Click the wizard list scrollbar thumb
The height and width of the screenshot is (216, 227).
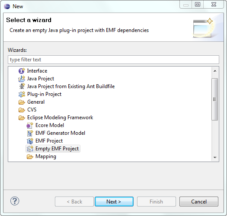coord(215,99)
